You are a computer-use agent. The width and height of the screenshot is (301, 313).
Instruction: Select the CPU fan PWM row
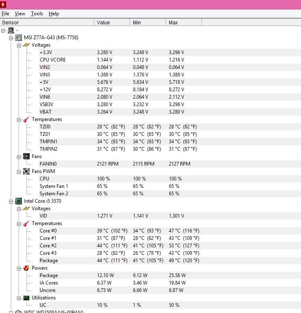[170, 179]
